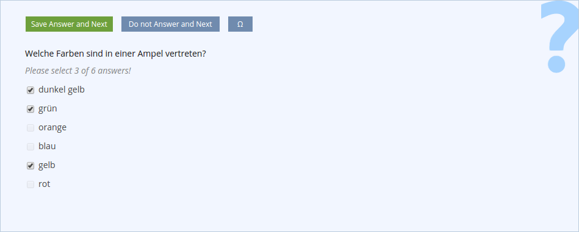
Task: Tick the rot checkbox
Action: click(x=31, y=185)
